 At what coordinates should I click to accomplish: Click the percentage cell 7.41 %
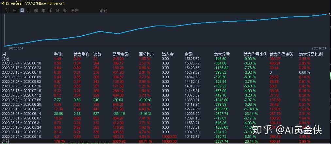tap(144, 118)
